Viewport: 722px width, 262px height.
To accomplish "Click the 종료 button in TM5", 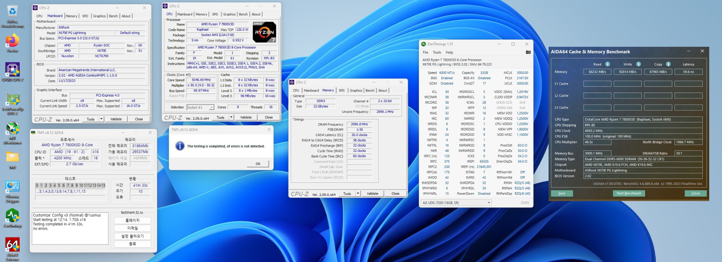I will (132, 244).
